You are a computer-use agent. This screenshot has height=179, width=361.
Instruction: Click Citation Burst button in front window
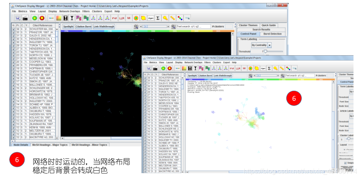[x=205, y=75]
